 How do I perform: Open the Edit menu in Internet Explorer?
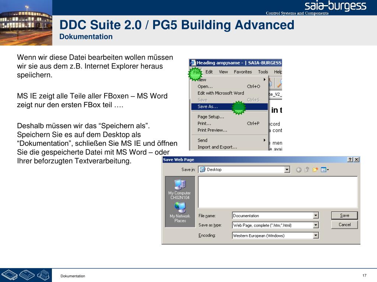point(209,72)
